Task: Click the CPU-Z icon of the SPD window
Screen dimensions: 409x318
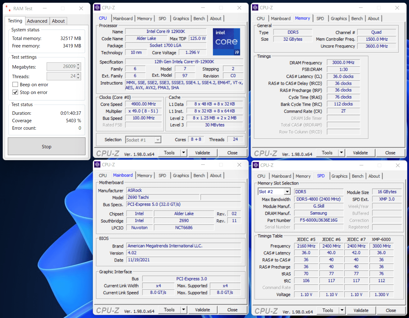Action: click(256, 165)
